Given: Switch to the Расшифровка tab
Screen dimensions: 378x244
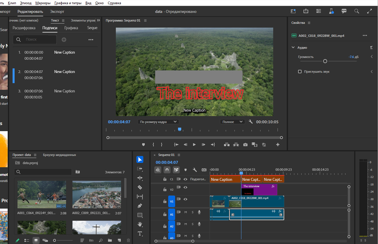Looking at the screenshot, I should tap(24, 28).
